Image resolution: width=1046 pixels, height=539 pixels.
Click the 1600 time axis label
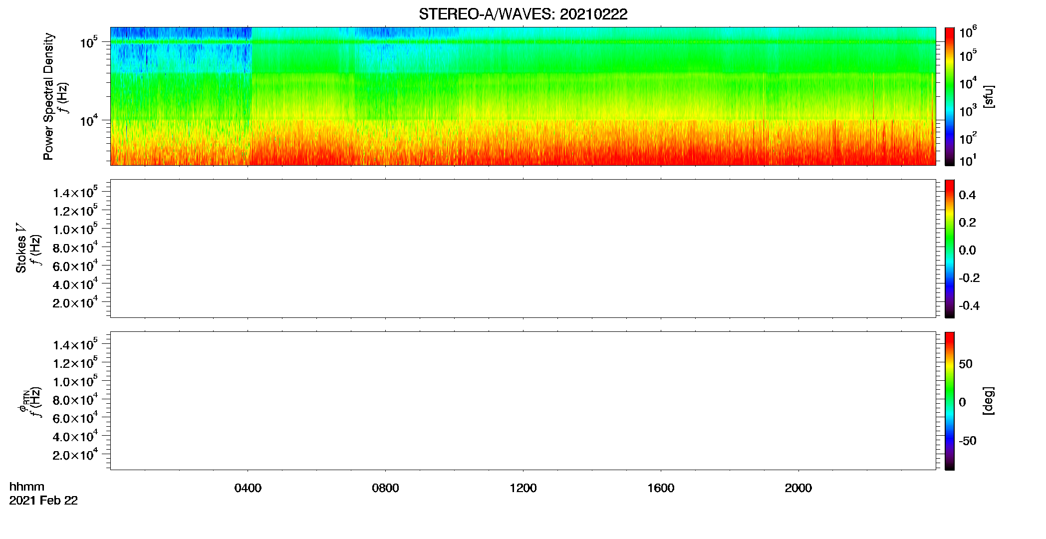coord(661,488)
